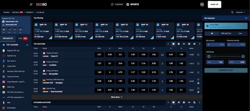
Task: Open total line 2.5 for Lorient match
Action: (x=162, y=55)
